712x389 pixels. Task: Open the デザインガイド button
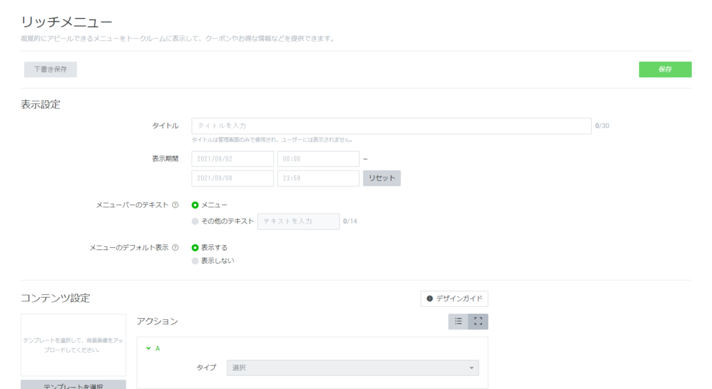[x=454, y=299]
